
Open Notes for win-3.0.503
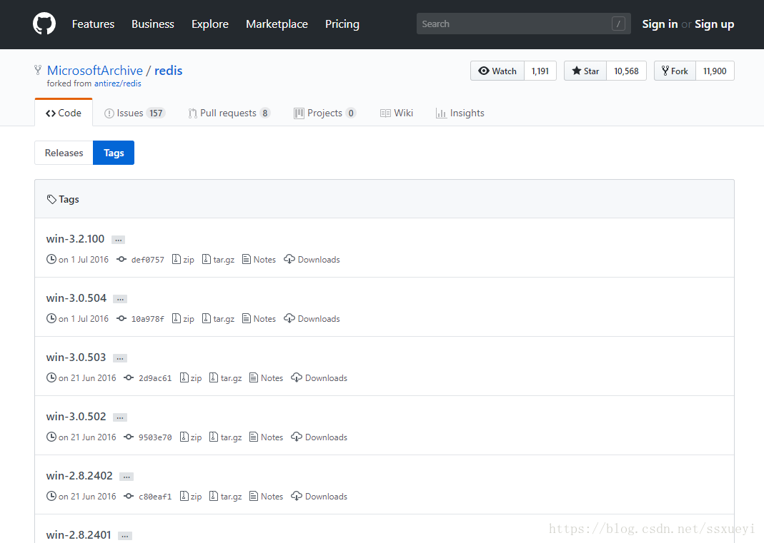click(267, 378)
